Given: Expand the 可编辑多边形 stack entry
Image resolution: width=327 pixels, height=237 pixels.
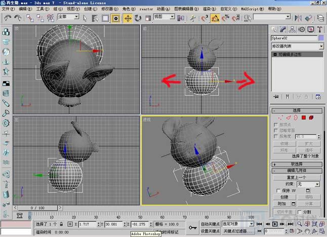Looking at the screenshot, I should click(x=275, y=55).
